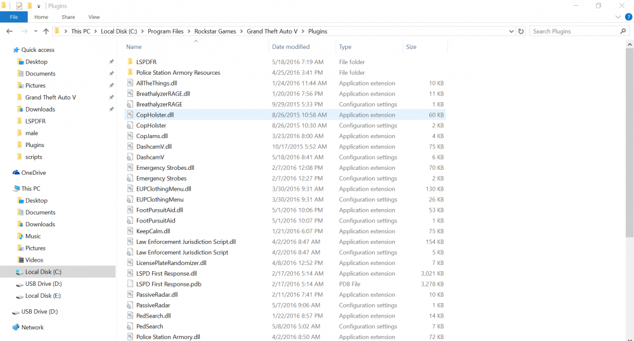Click the CopHolster.dll file icon
The image size is (634, 341).
(130, 115)
